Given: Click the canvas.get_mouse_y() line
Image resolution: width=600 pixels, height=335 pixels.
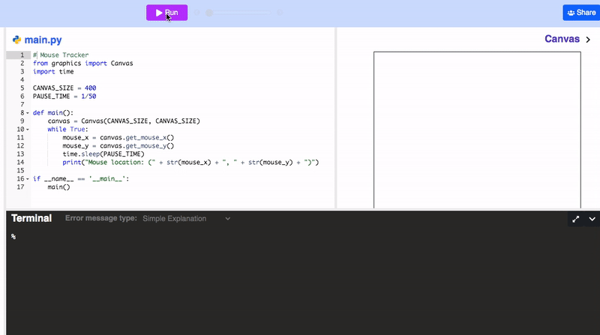Looking at the screenshot, I should click(118, 145).
